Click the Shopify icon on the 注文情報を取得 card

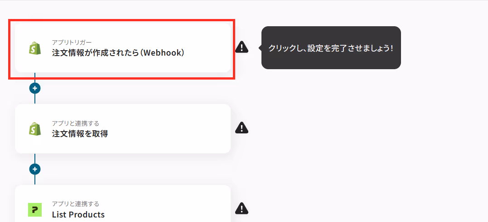pos(35,128)
